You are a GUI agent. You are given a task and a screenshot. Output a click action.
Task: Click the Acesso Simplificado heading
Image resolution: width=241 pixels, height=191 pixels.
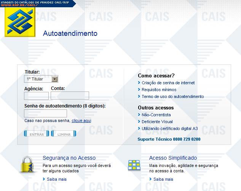pos(173,158)
